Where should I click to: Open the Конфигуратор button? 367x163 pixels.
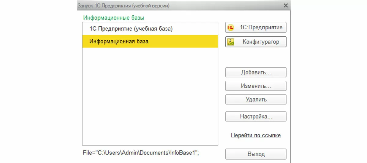pyautogui.click(x=256, y=42)
